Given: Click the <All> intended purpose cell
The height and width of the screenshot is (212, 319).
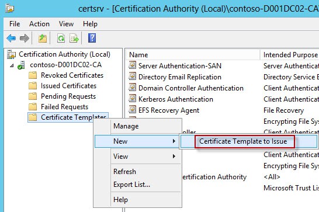Looking at the screenshot, I should [x=272, y=177].
